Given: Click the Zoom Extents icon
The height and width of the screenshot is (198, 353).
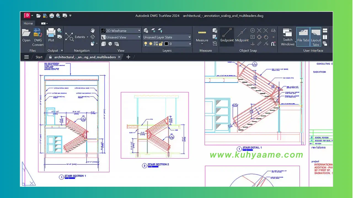Looking at the screenshot, I should pos(69,37).
